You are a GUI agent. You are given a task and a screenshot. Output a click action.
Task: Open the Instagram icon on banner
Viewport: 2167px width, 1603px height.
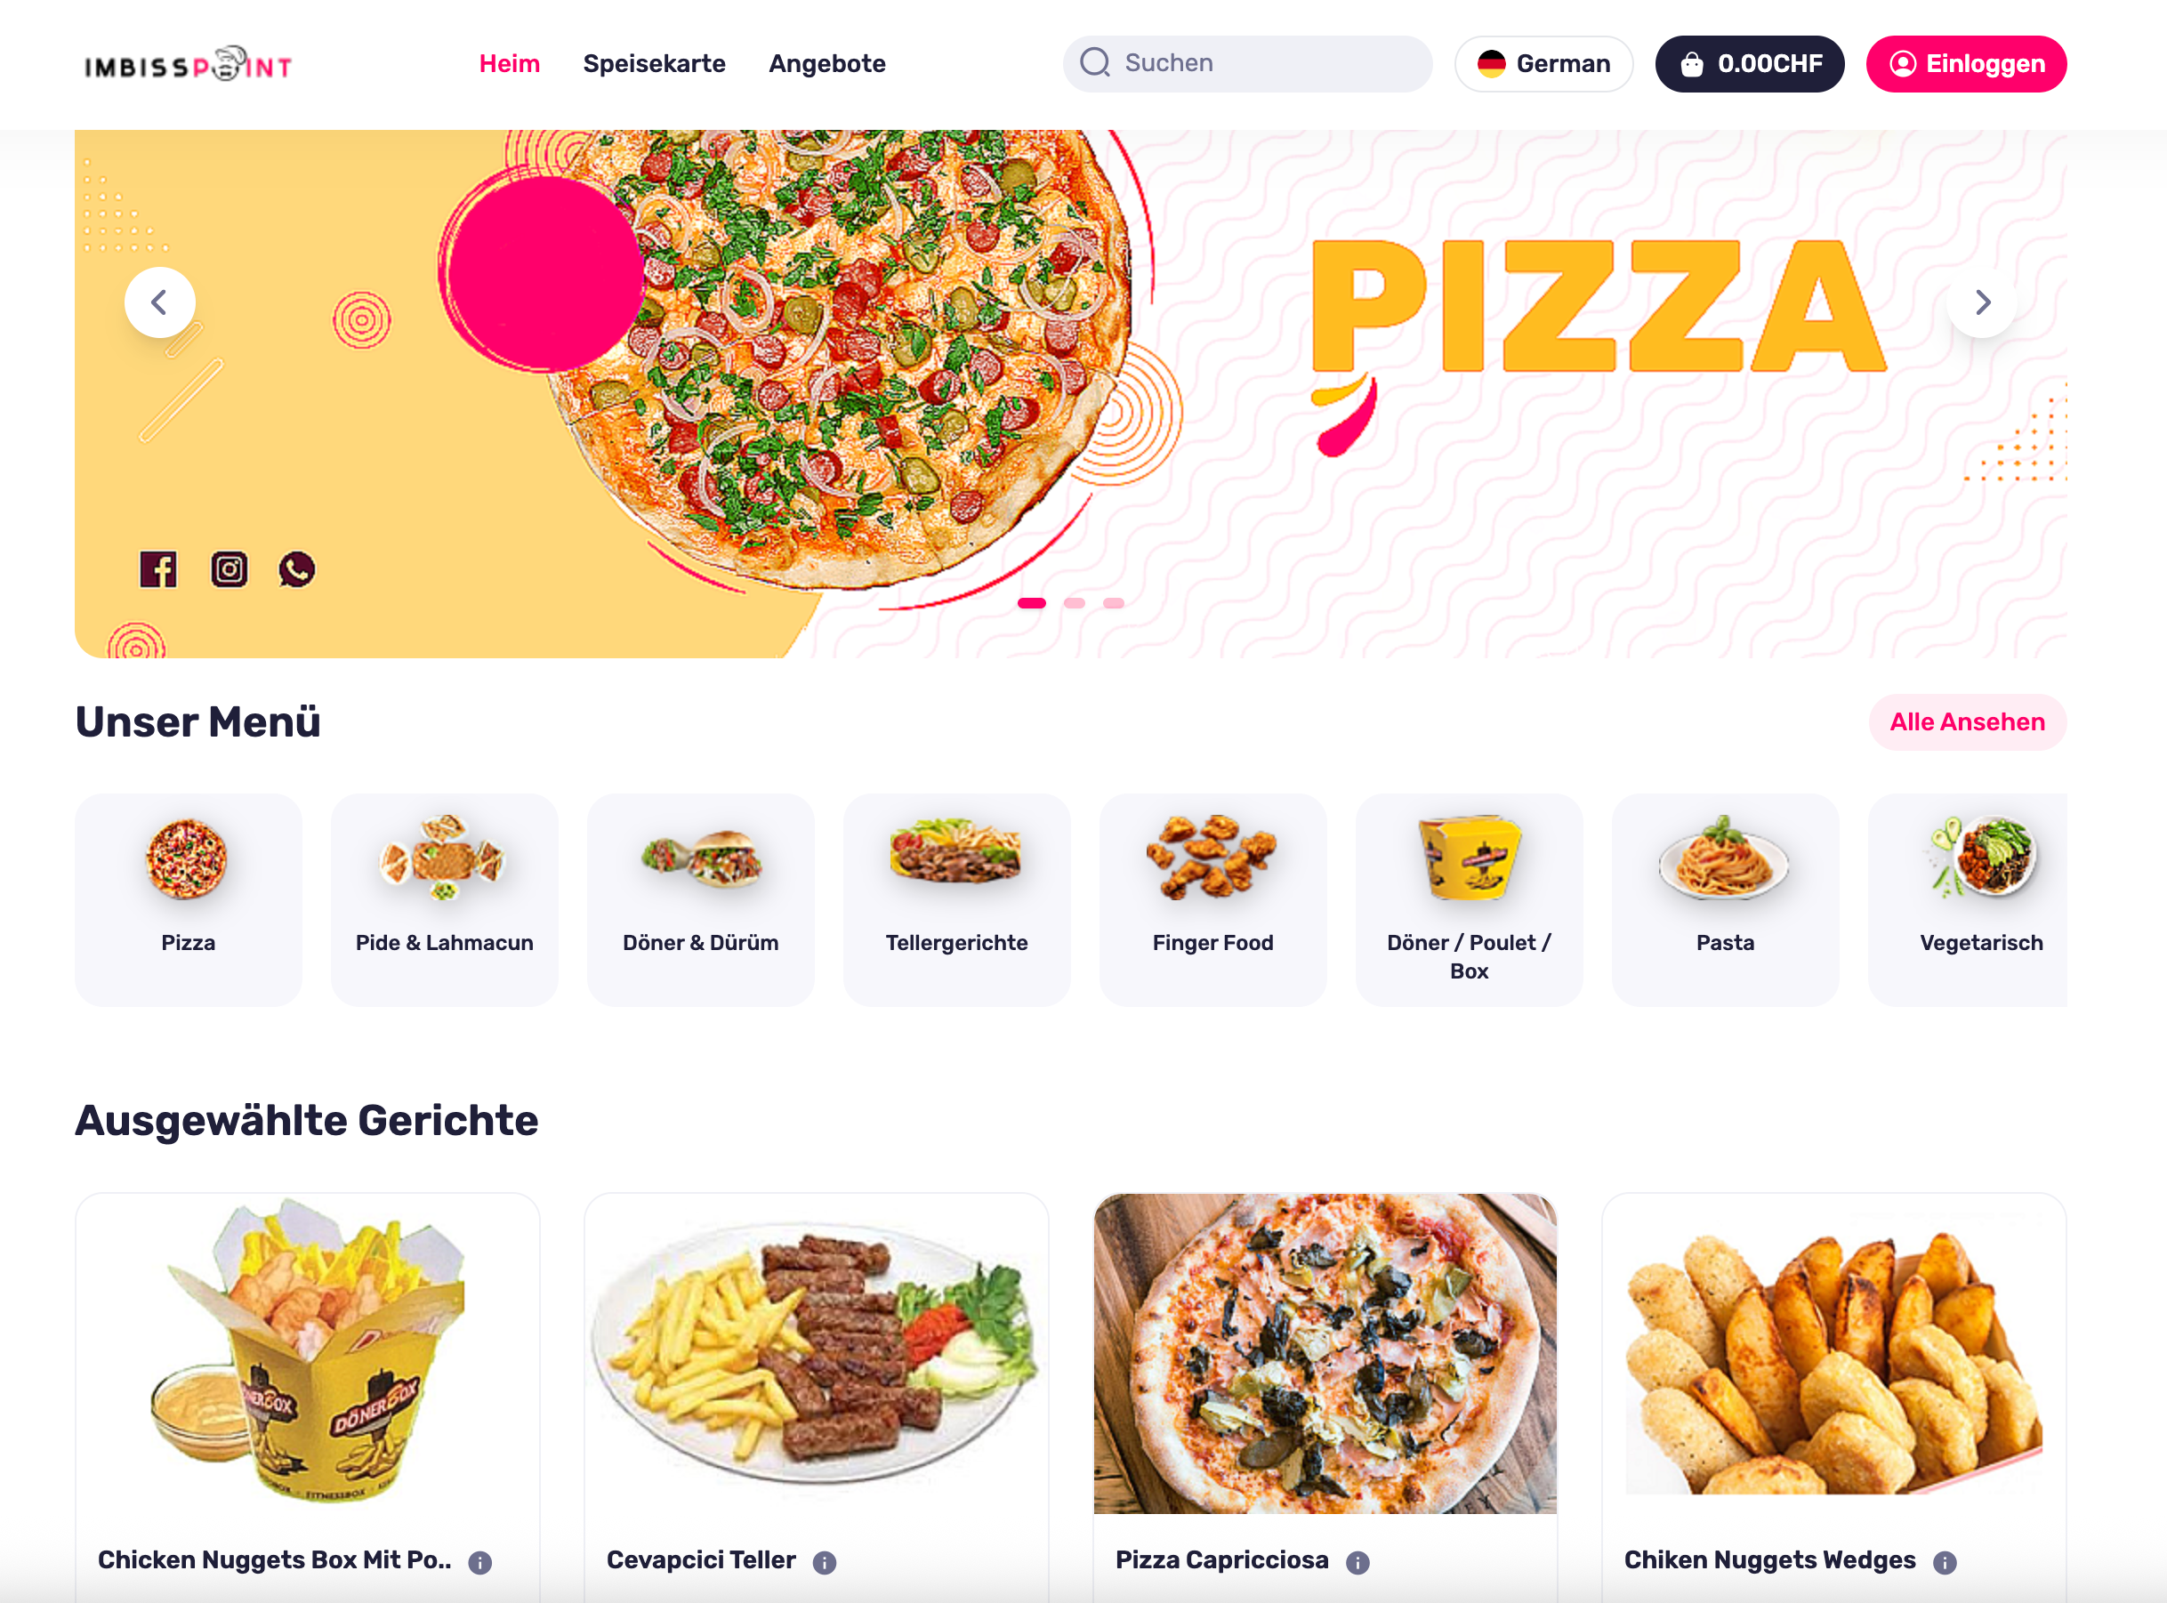[x=229, y=569]
